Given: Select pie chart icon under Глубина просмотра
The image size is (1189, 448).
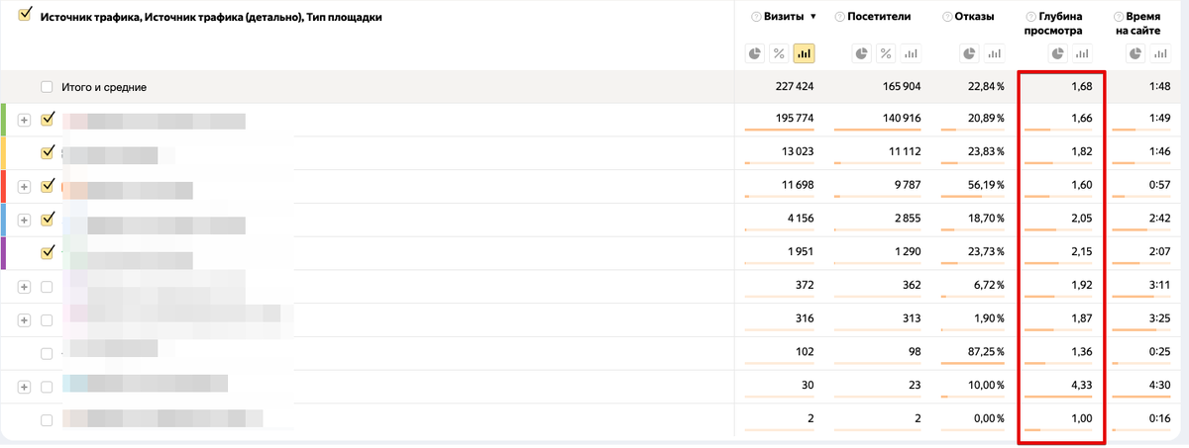Looking at the screenshot, I should coord(1057,54).
